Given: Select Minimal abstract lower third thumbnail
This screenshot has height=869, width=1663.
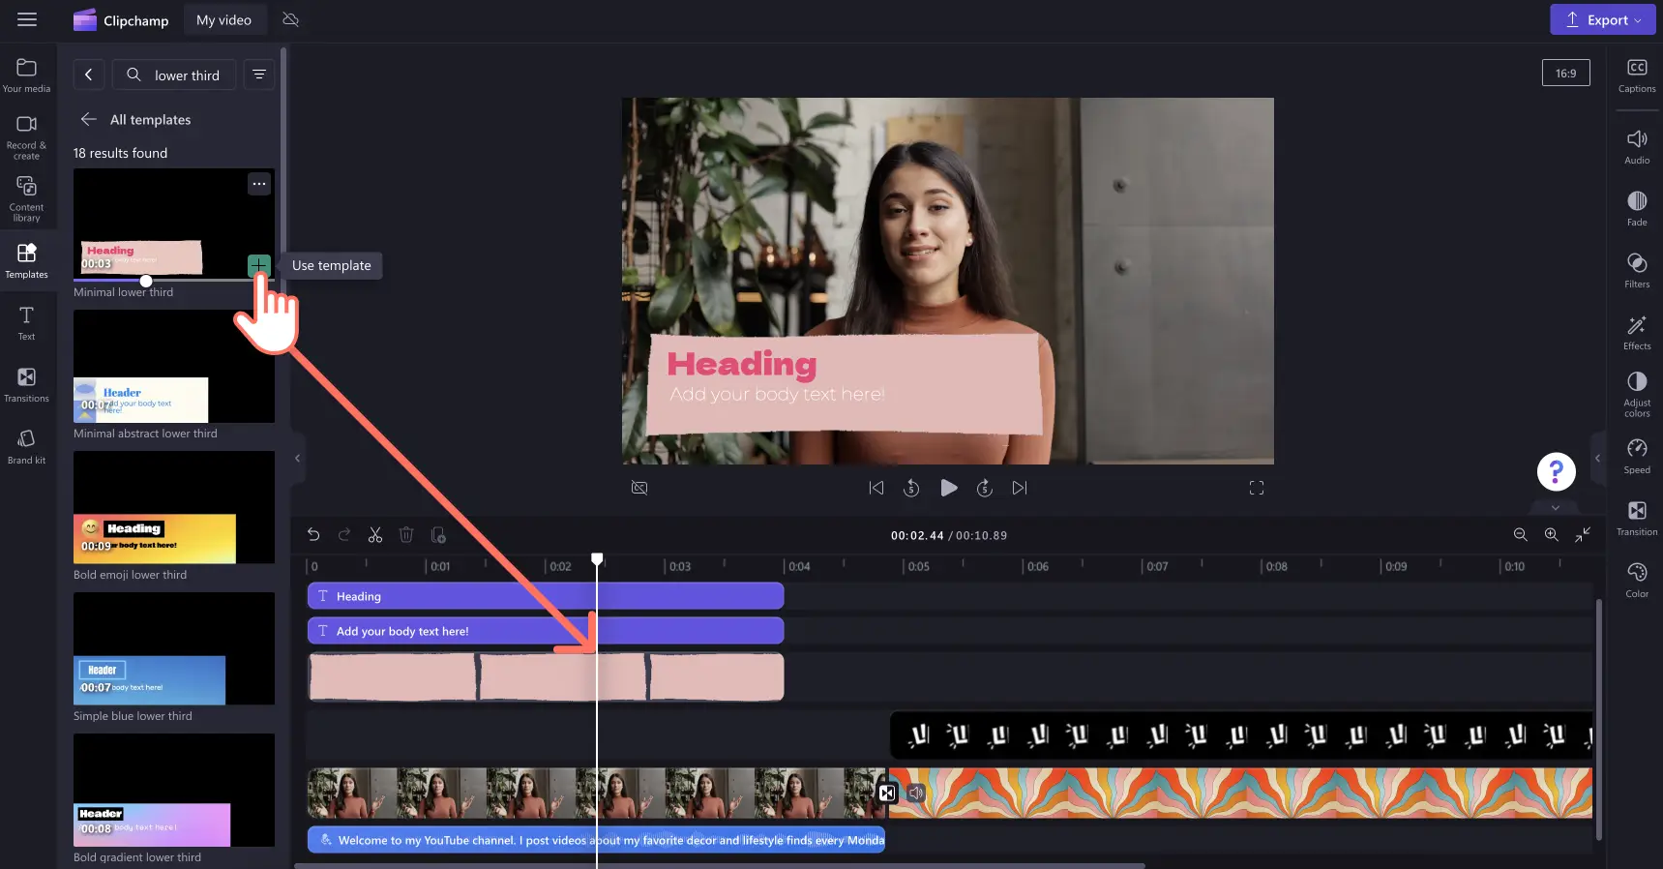Looking at the screenshot, I should coord(174,366).
